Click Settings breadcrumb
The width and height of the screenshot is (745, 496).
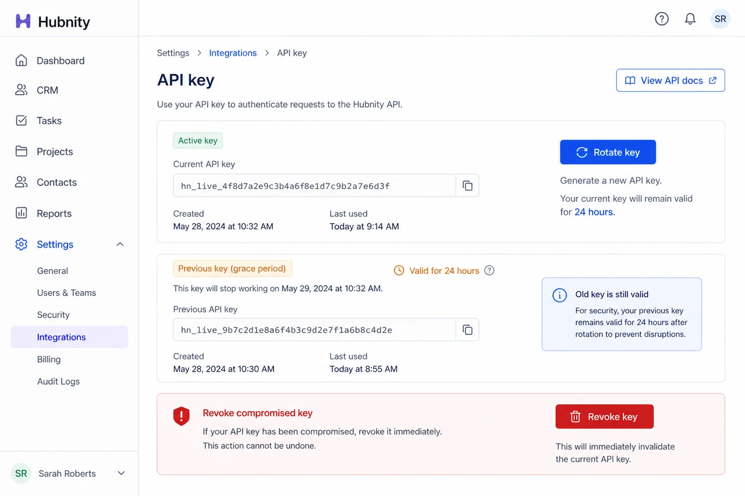173,53
